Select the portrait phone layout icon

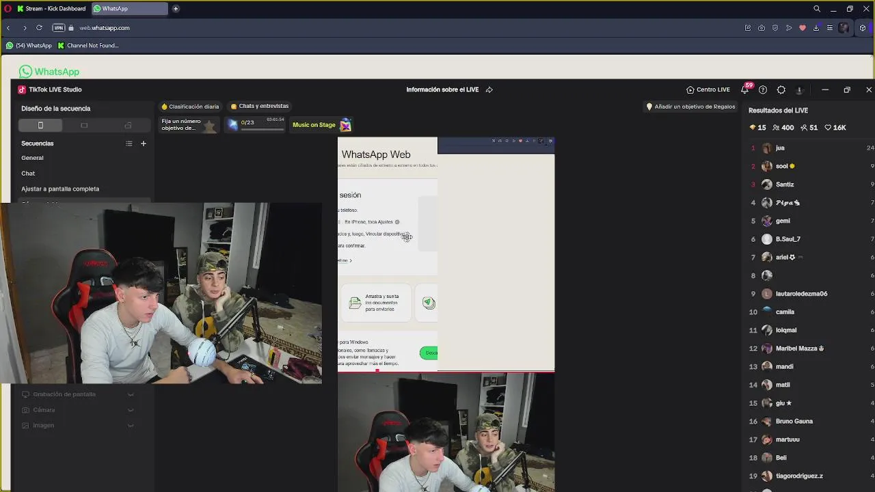click(x=40, y=125)
